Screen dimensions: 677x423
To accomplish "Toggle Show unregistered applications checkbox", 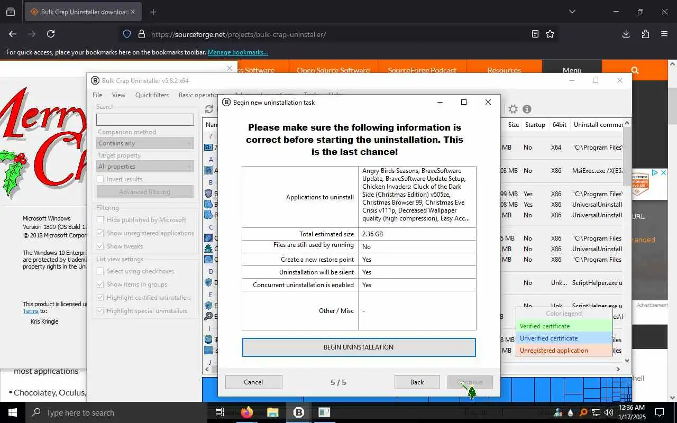I will 100,233.
